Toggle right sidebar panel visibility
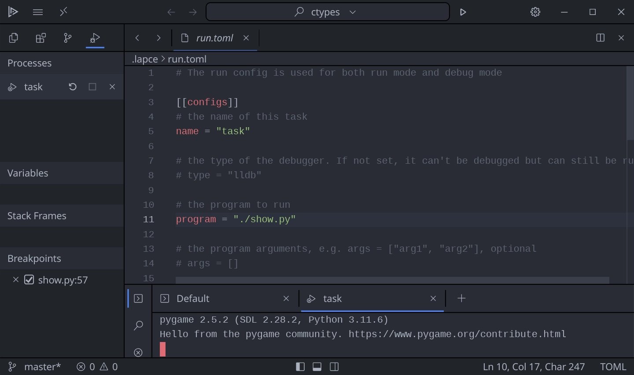The width and height of the screenshot is (634, 375). [x=334, y=367]
